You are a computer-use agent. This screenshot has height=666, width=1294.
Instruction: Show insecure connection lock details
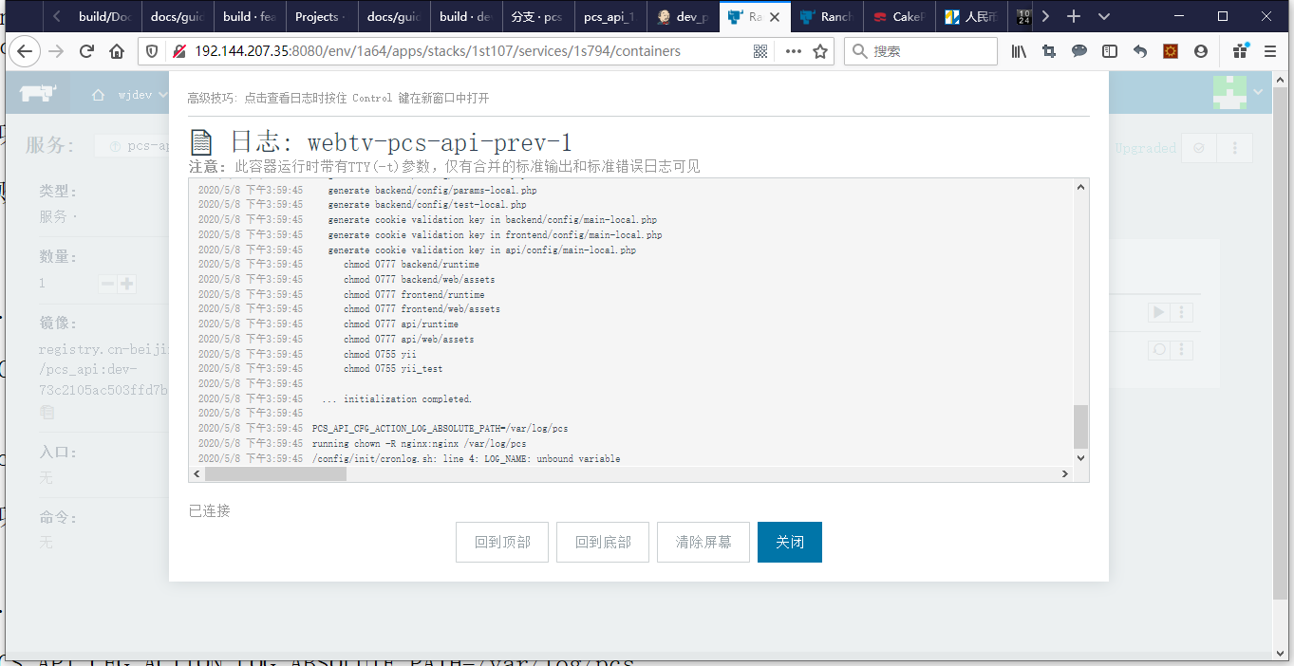pyautogui.click(x=178, y=51)
